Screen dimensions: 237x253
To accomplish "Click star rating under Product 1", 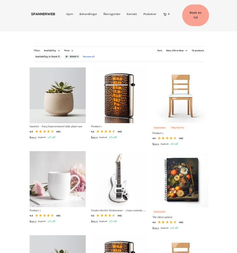I will [106, 131].
